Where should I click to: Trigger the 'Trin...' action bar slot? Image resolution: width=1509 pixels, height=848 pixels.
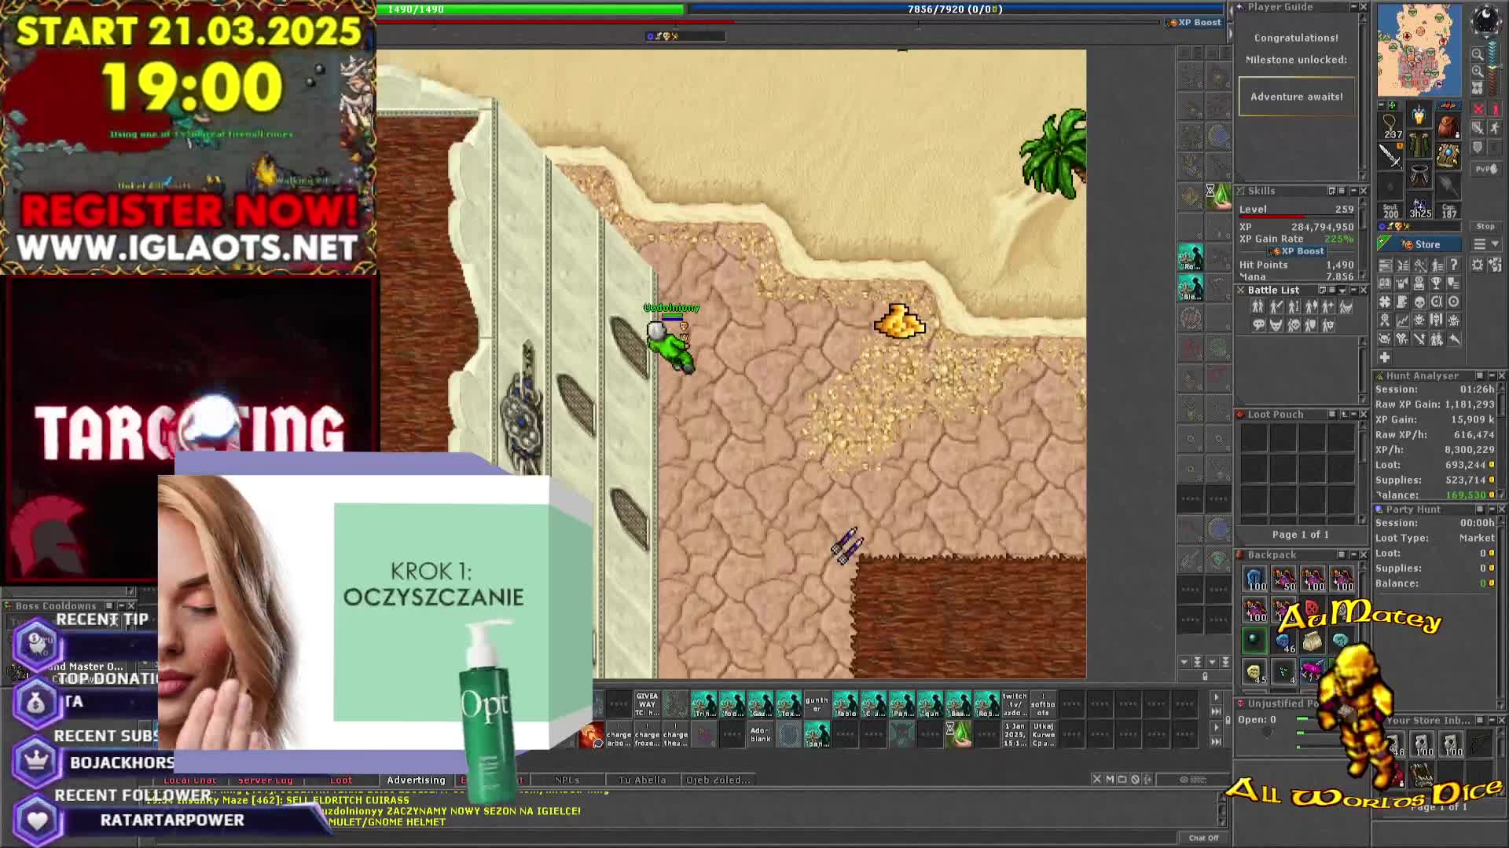704,704
